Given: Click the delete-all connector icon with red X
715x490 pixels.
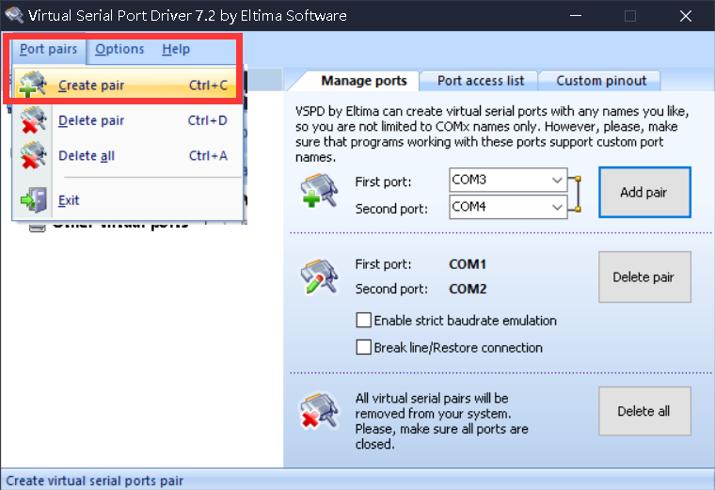Looking at the screenshot, I should click(x=319, y=411).
